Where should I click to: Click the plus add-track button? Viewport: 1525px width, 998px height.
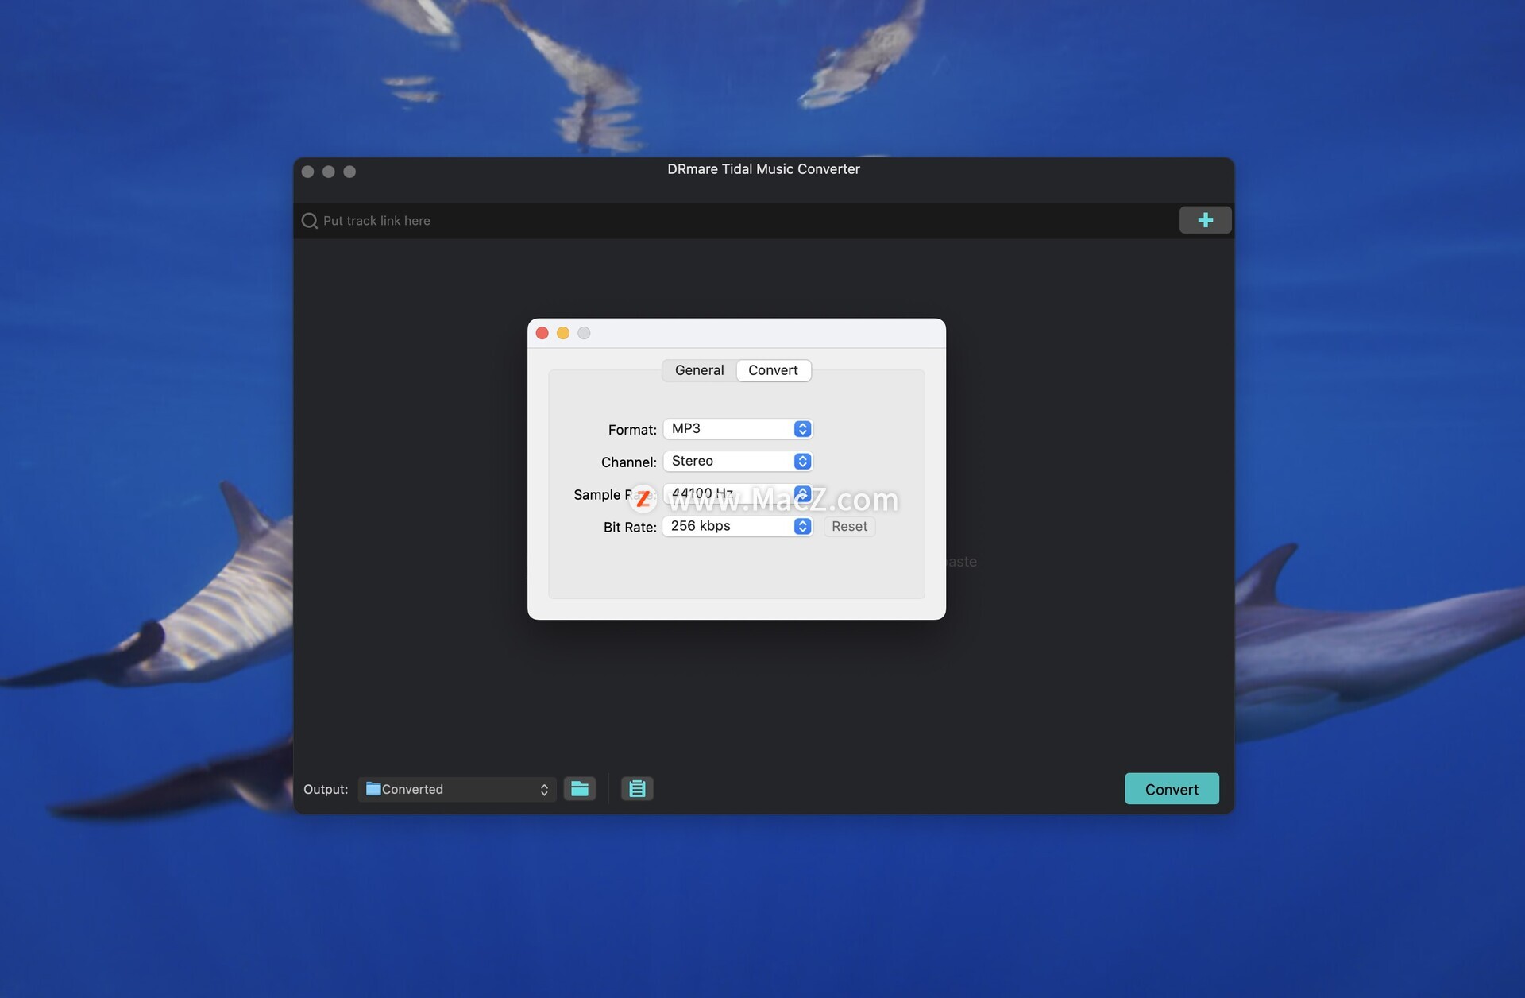1205,220
